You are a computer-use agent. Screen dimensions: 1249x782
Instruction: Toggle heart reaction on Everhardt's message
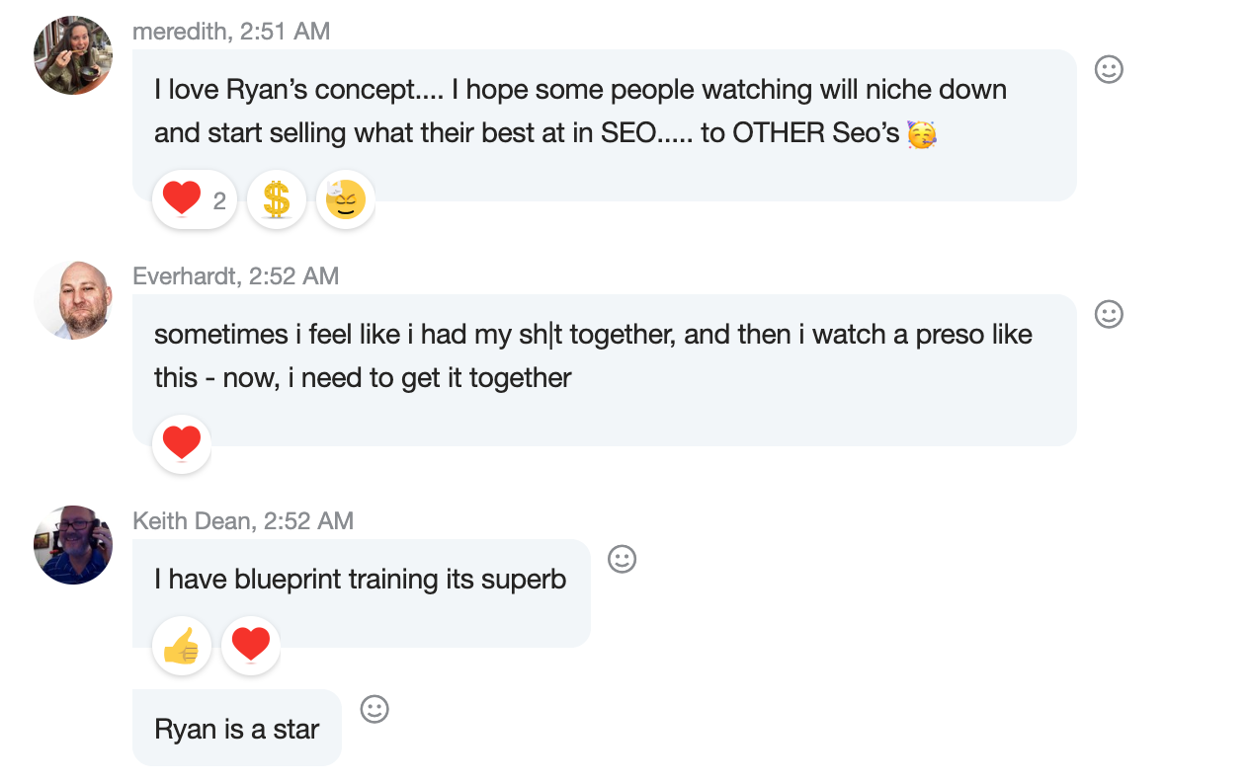pos(182,444)
